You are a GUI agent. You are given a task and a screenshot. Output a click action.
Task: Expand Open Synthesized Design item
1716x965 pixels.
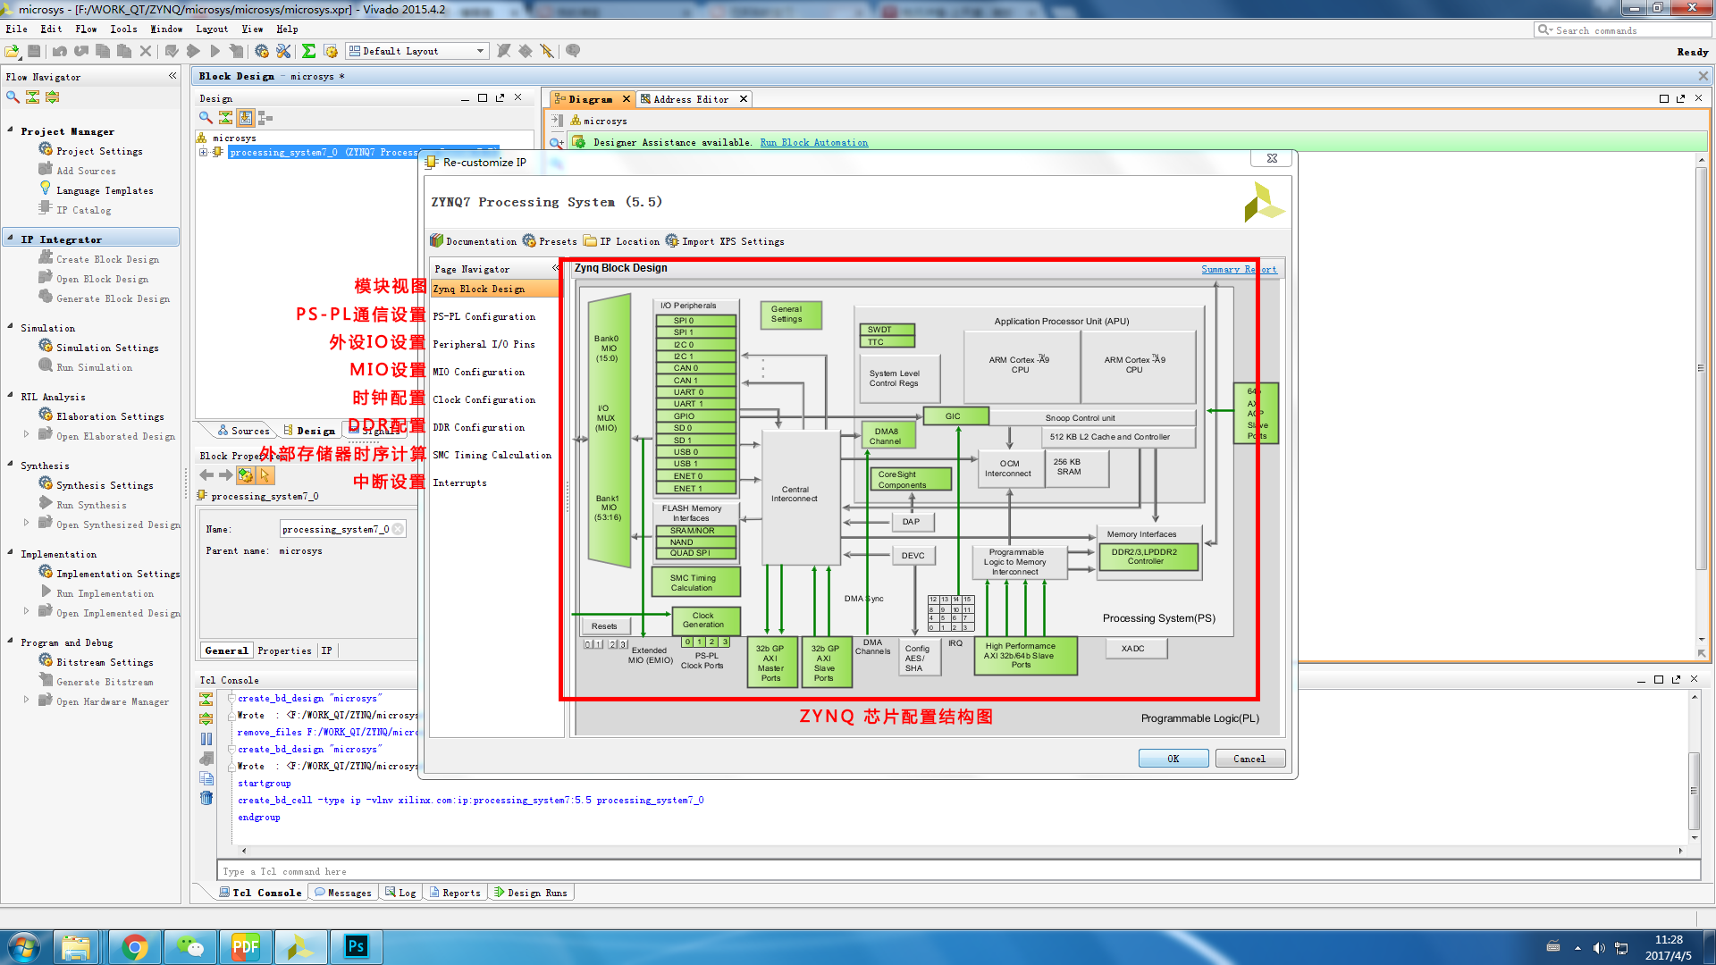[26, 524]
